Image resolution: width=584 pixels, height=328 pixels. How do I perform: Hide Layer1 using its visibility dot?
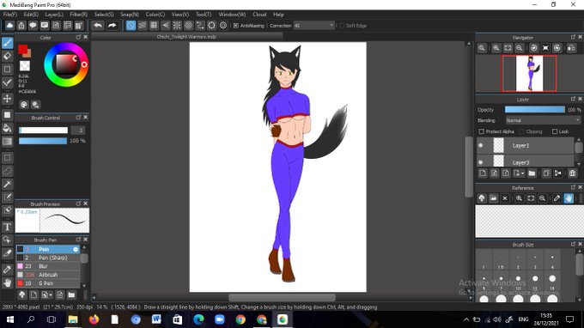point(481,146)
